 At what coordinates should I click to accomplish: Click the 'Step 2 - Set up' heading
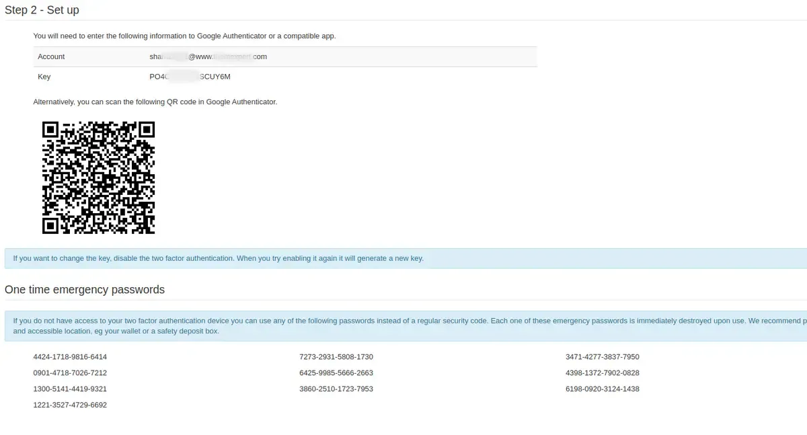pos(42,10)
